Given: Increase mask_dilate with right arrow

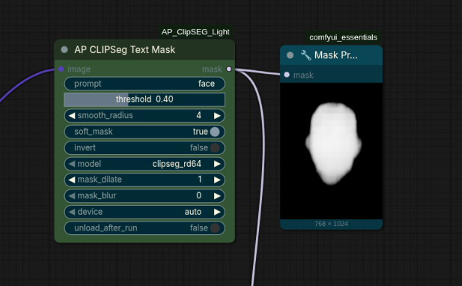Looking at the screenshot, I should [217, 180].
